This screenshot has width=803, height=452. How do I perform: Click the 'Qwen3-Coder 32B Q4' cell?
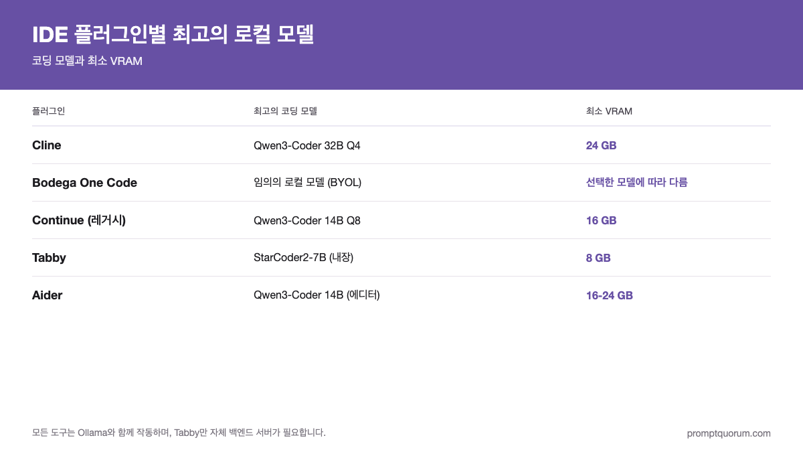pos(307,145)
